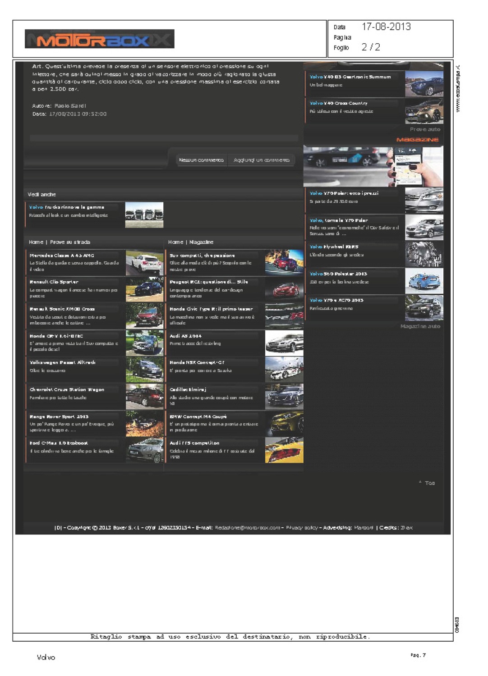Screen dimensions: 488x676
Task: Click the Nessun commento tab
Action: click(x=201, y=160)
